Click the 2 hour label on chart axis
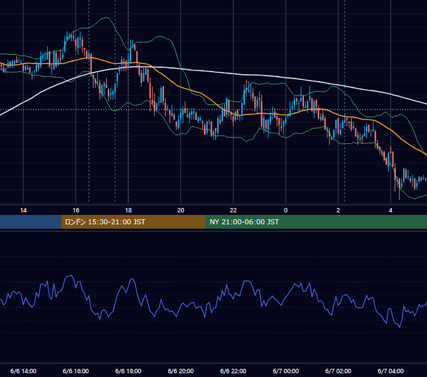The width and height of the screenshot is (427, 377). (x=338, y=210)
